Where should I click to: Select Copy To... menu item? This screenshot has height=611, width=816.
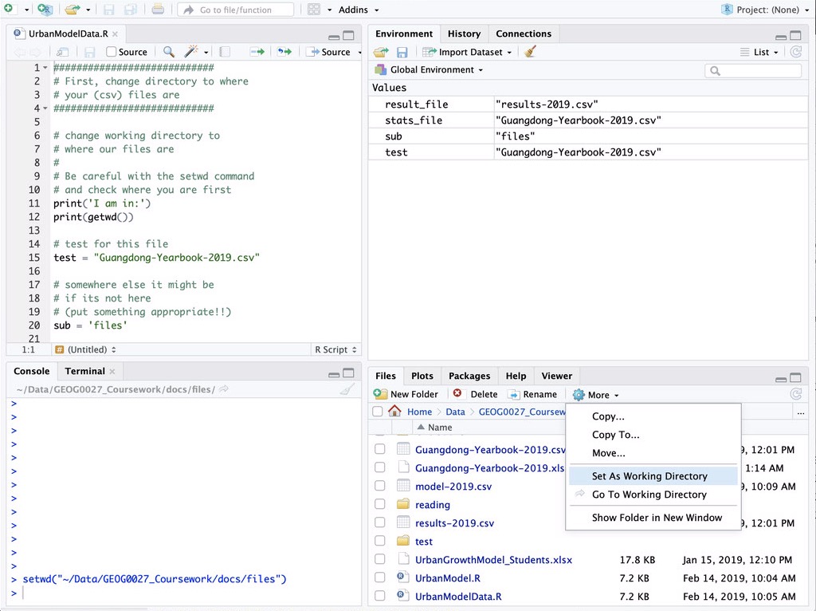[x=653, y=435]
